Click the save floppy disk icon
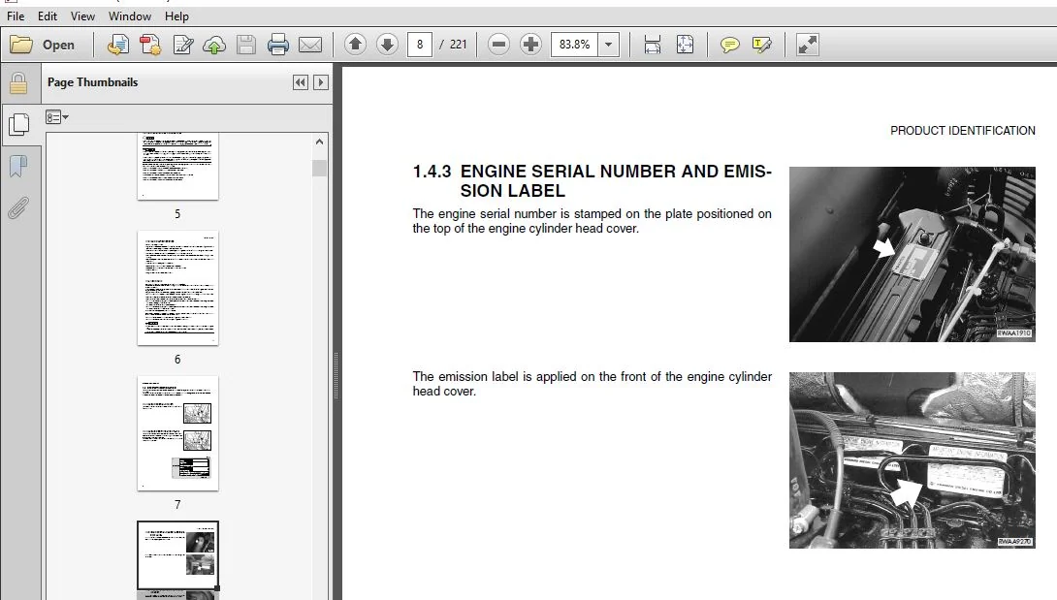The width and height of the screenshot is (1057, 600). (246, 45)
